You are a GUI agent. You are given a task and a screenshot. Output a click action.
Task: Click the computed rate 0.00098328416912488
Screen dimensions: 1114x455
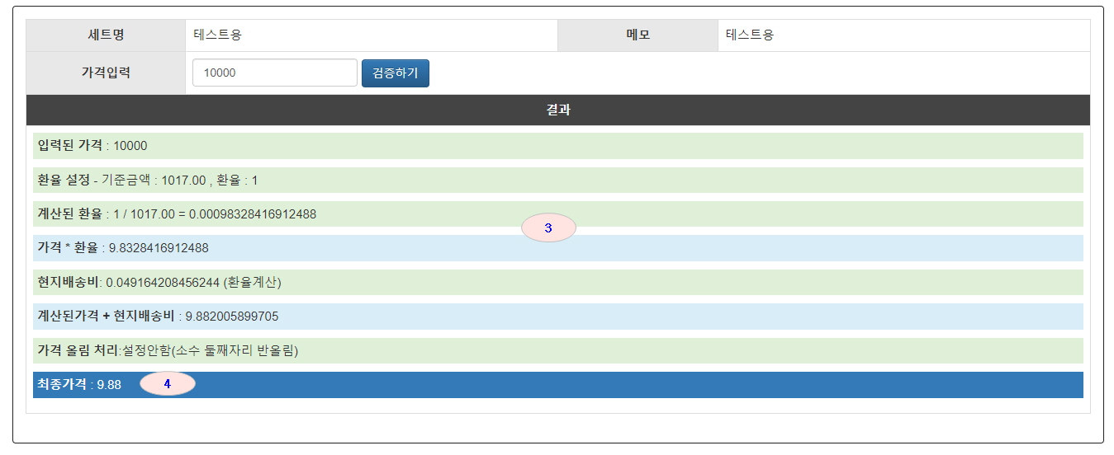click(252, 214)
